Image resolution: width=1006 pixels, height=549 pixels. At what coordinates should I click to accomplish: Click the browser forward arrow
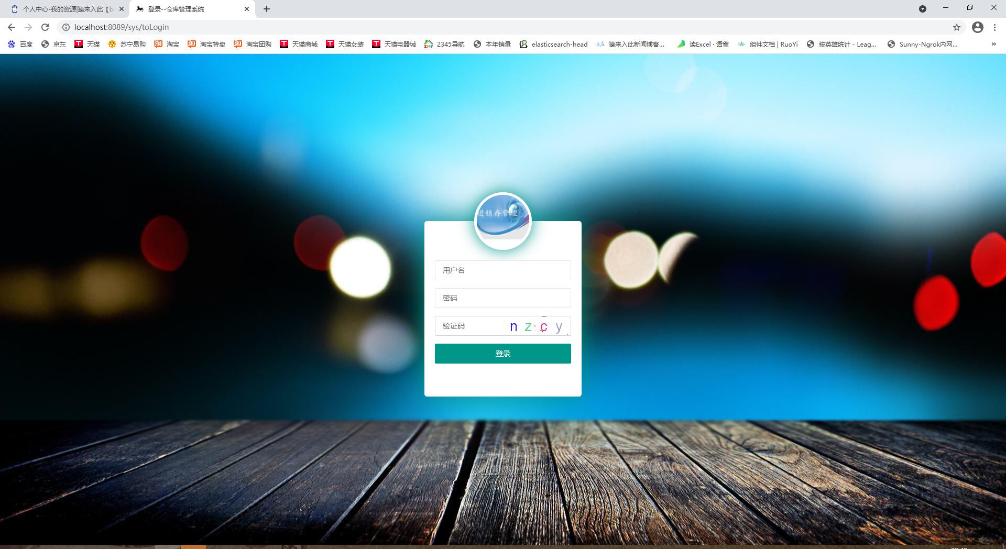[x=28, y=27]
